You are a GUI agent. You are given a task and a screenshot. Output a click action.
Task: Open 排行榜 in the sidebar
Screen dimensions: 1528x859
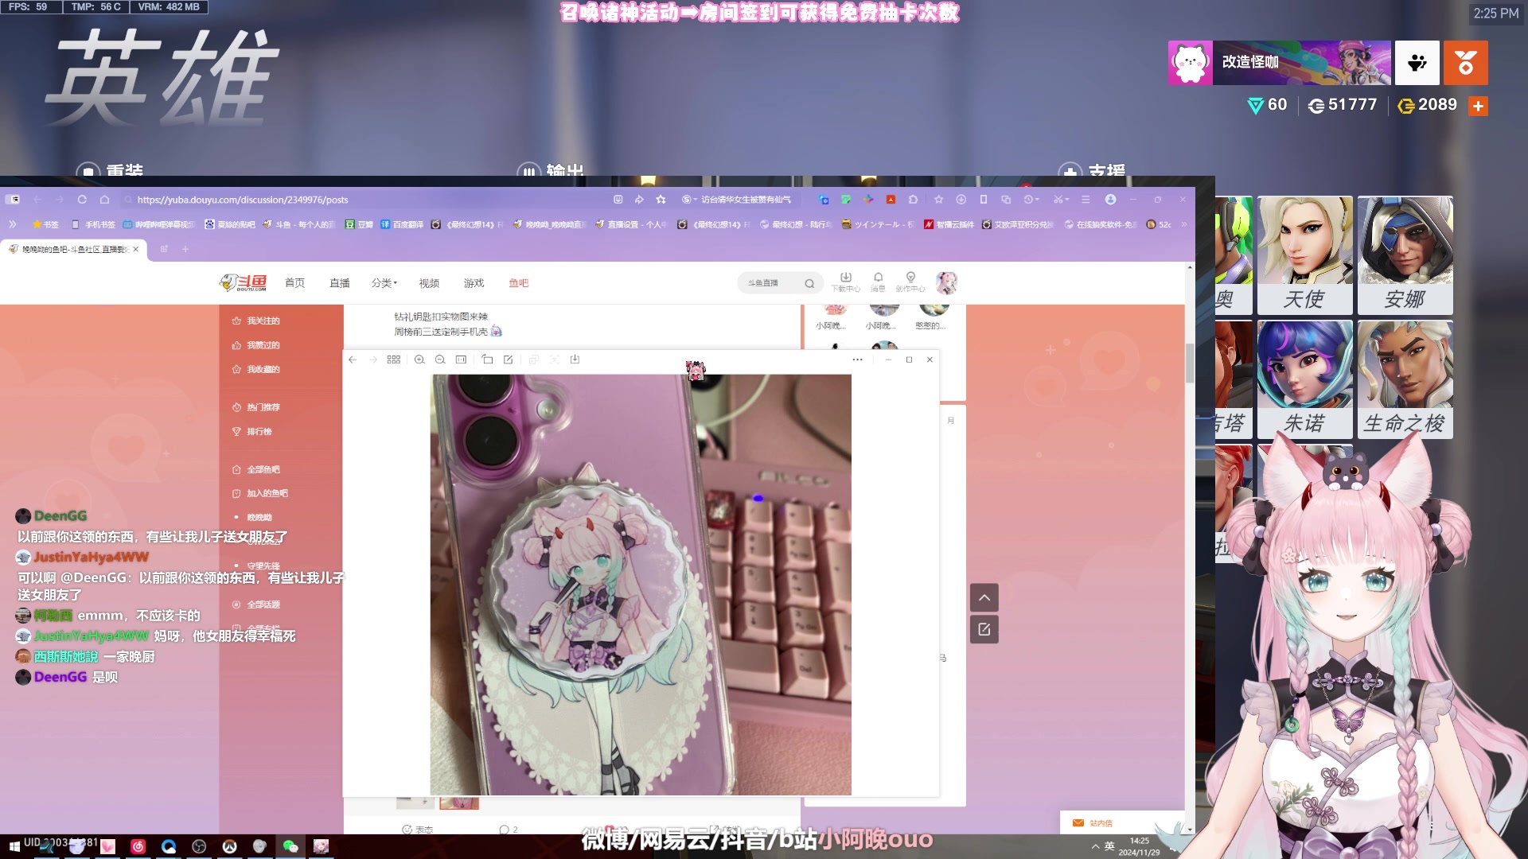point(251,431)
